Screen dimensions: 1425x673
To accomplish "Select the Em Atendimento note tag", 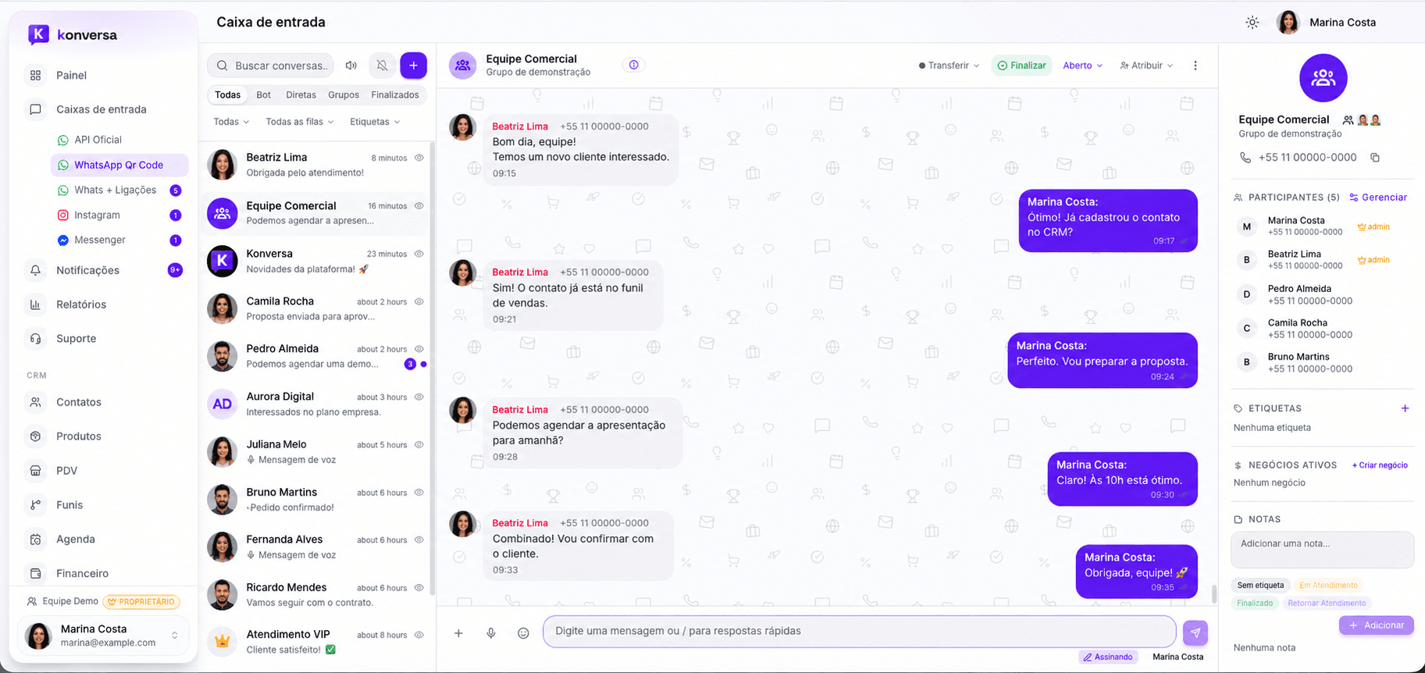I will pos(1328,586).
